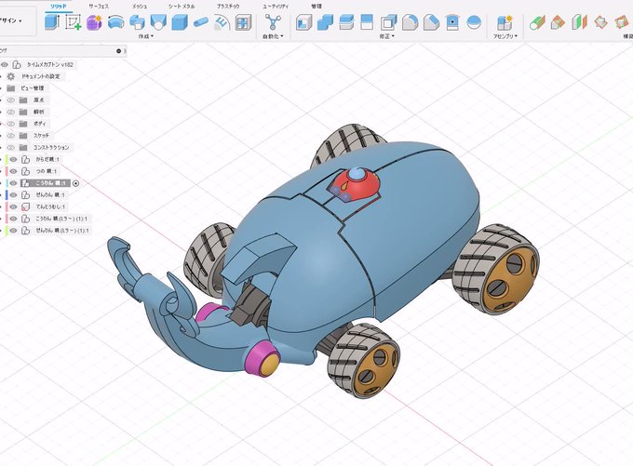Image resolution: width=633 pixels, height=466 pixels.
Task: Expand the ビュー管理 tree node
Action: click(1, 88)
